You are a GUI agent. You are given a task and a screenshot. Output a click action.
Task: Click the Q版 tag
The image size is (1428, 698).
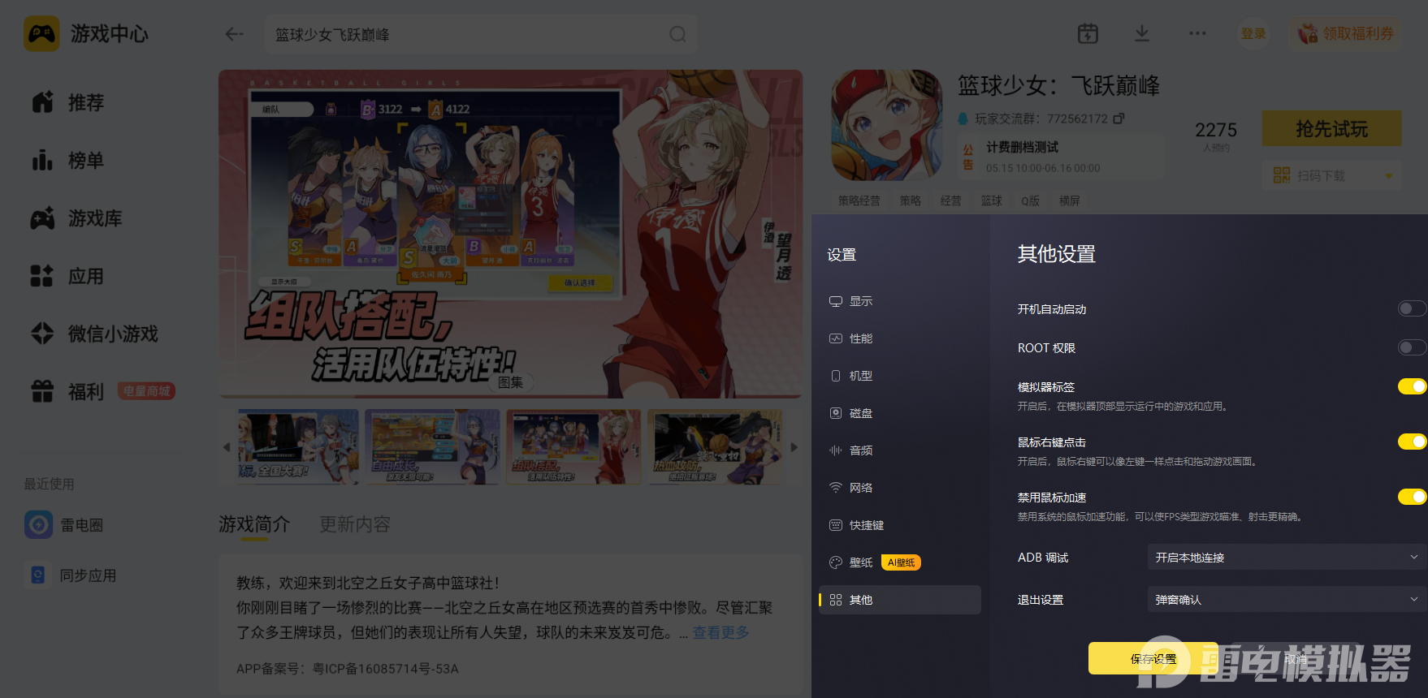[x=1030, y=200]
